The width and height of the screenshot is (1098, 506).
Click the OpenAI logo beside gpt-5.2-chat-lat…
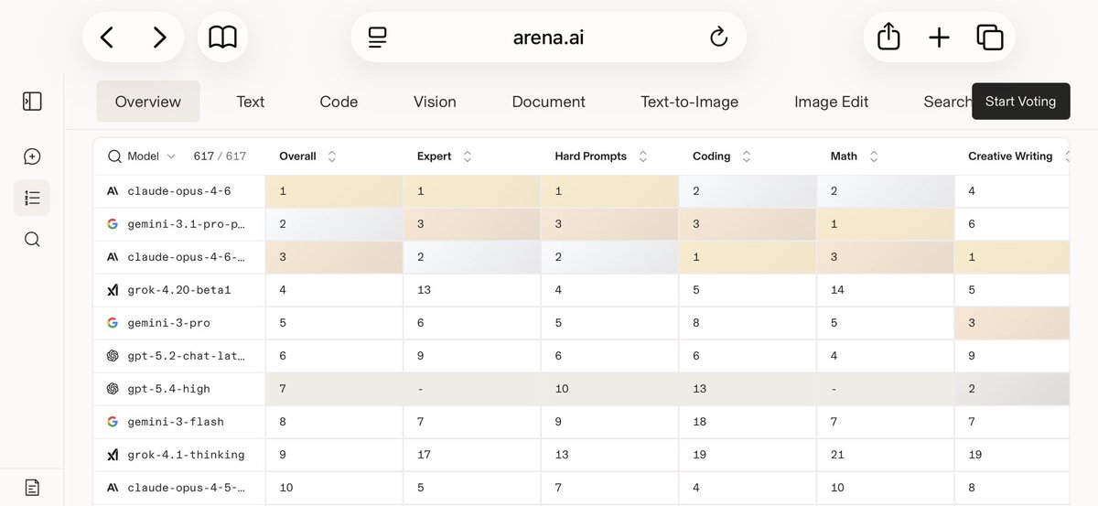click(113, 356)
